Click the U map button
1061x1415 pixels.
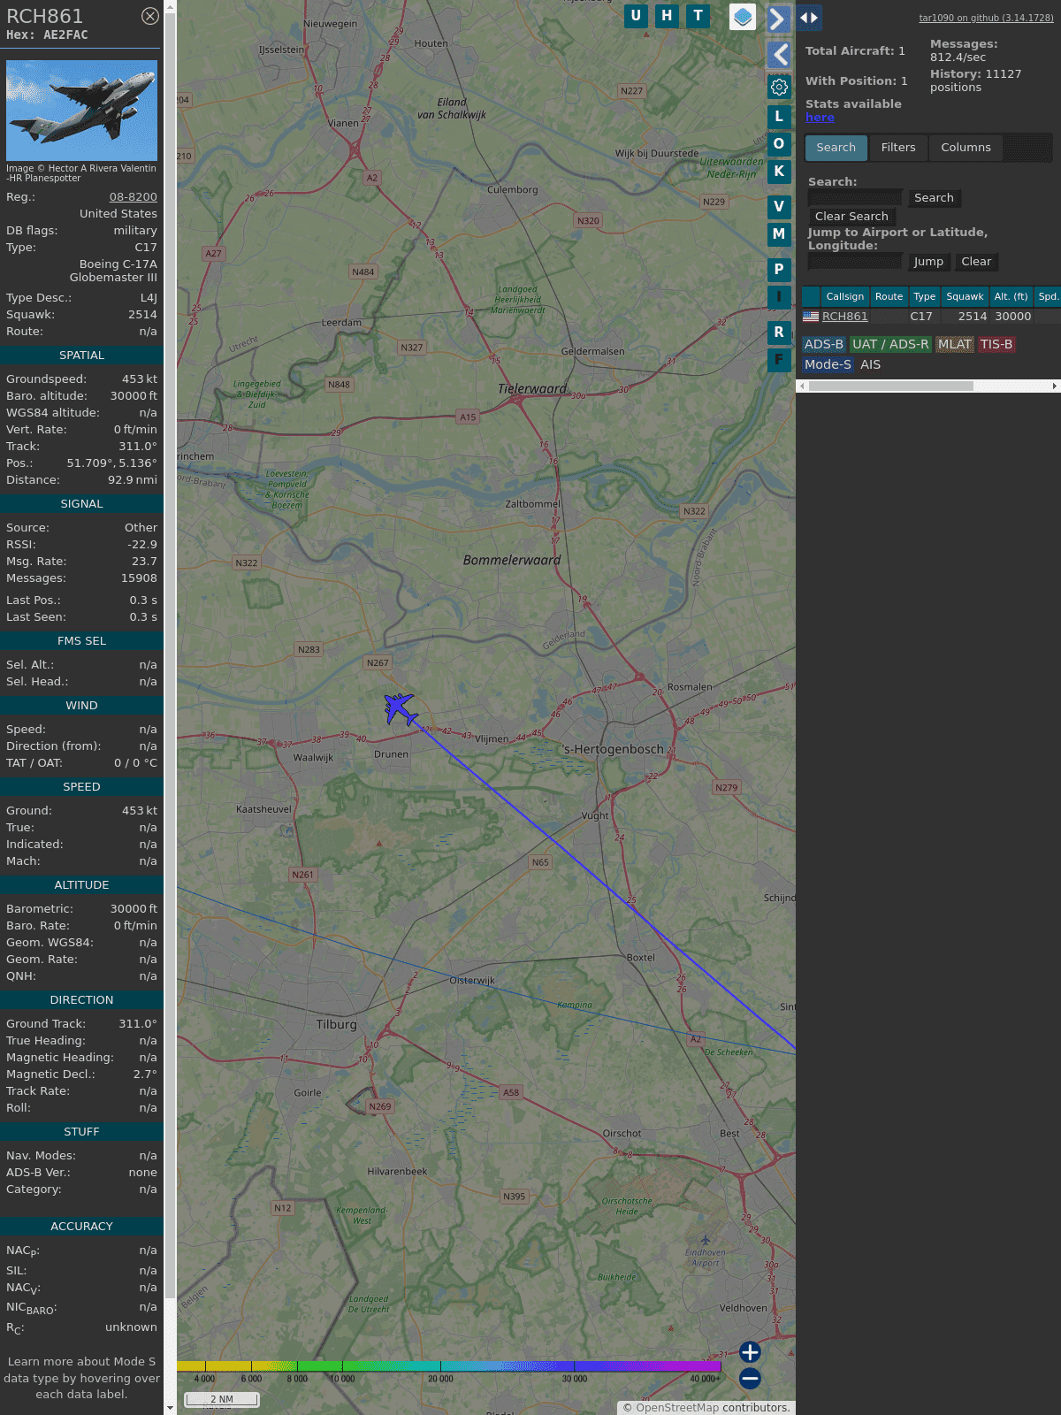pos(636,16)
